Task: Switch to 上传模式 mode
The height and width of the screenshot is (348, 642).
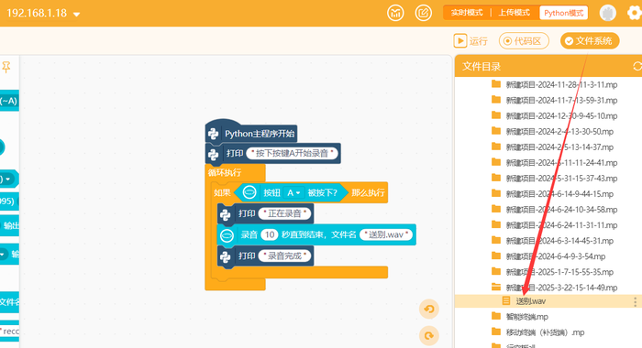Action: coord(515,13)
